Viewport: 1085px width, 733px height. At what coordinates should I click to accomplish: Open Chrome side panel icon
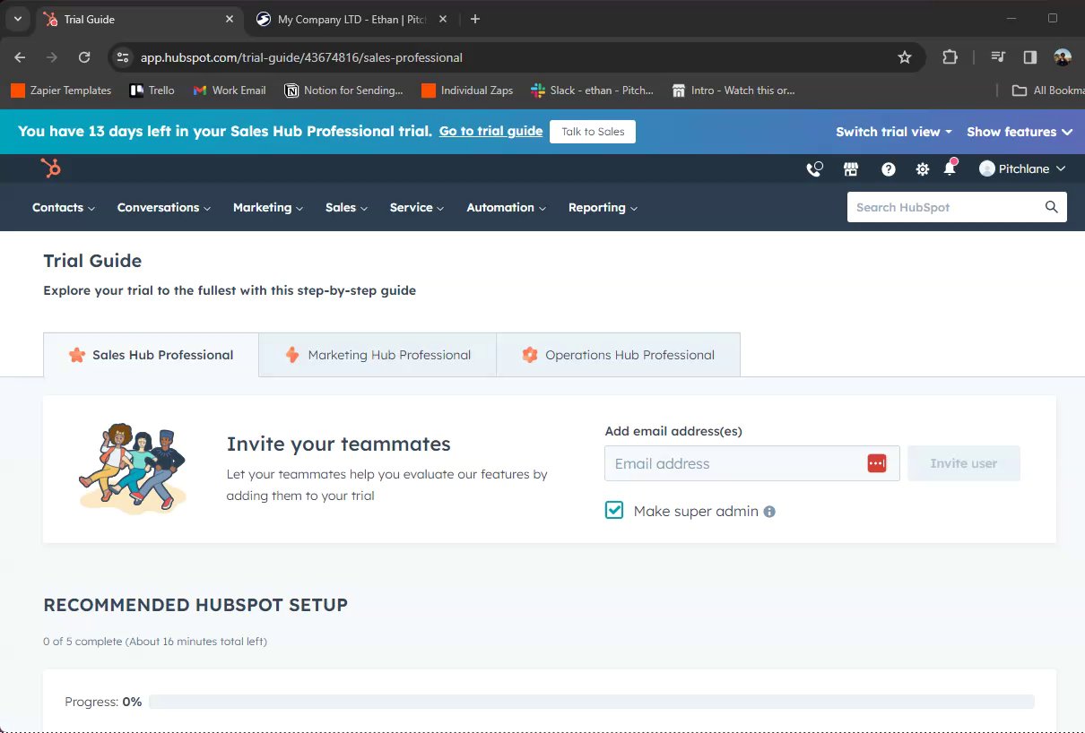pos(1030,57)
